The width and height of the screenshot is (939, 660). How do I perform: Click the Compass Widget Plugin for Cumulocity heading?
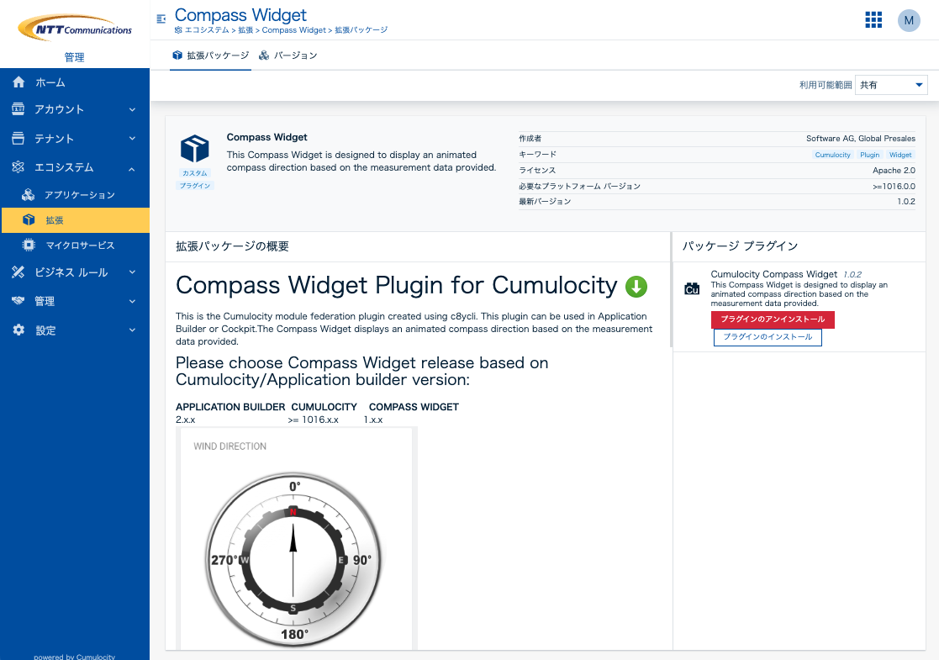point(397,285)
